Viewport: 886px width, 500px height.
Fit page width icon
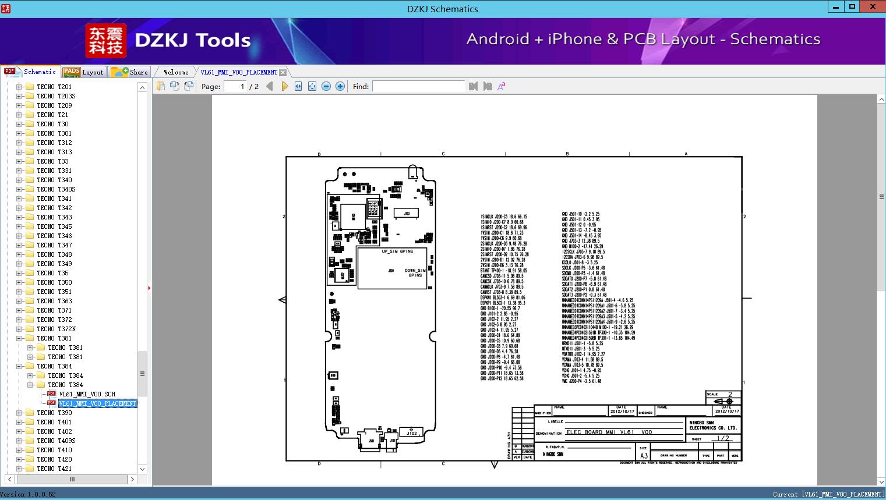click(x=298, y=86)
